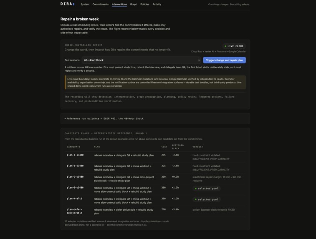Click the CANDIDATE PLANS section title
The height and width of the screenshot is (239, 316).
pyautogui.click(x=106, y=133)
